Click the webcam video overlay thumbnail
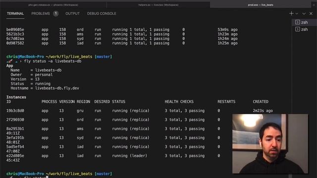 pyautogui.click(x=270, y=144)
